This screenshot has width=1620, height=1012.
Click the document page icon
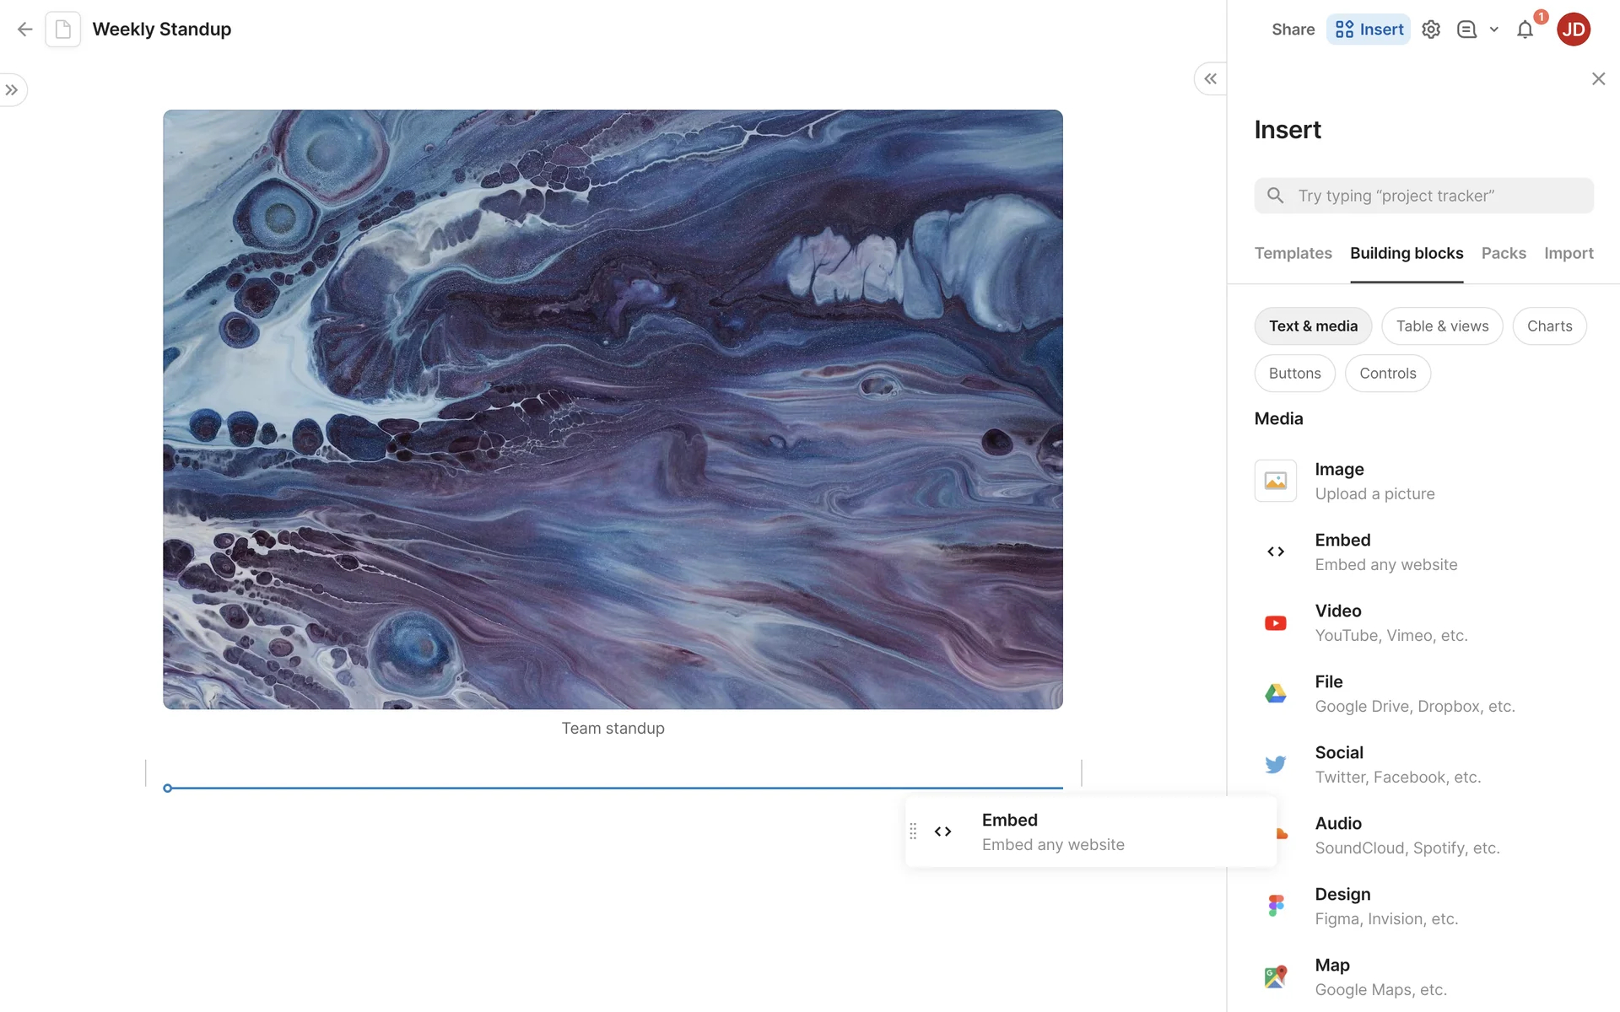click(x=63, y=30)
